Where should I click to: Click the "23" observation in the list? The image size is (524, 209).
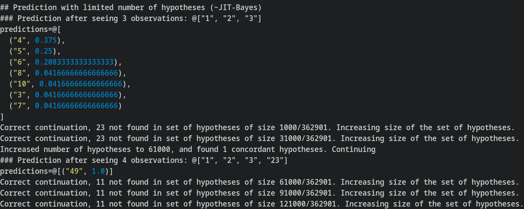(x=275, y=160)
